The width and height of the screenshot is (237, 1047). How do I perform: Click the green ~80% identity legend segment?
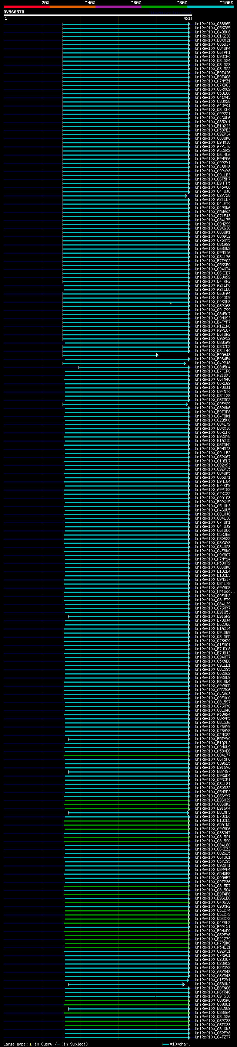pos(164,7)
